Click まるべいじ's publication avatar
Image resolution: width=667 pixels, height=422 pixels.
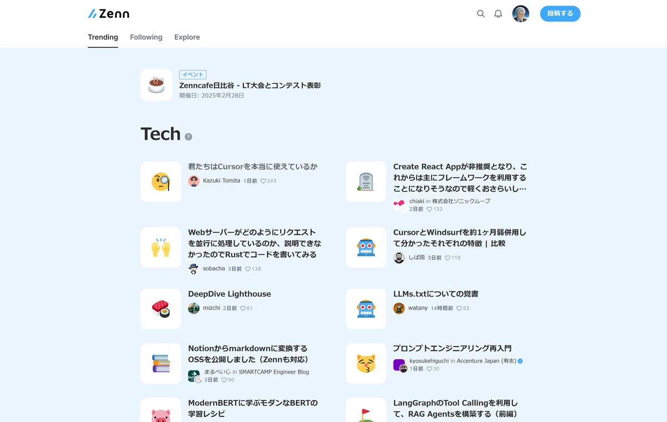coord(195,376)
